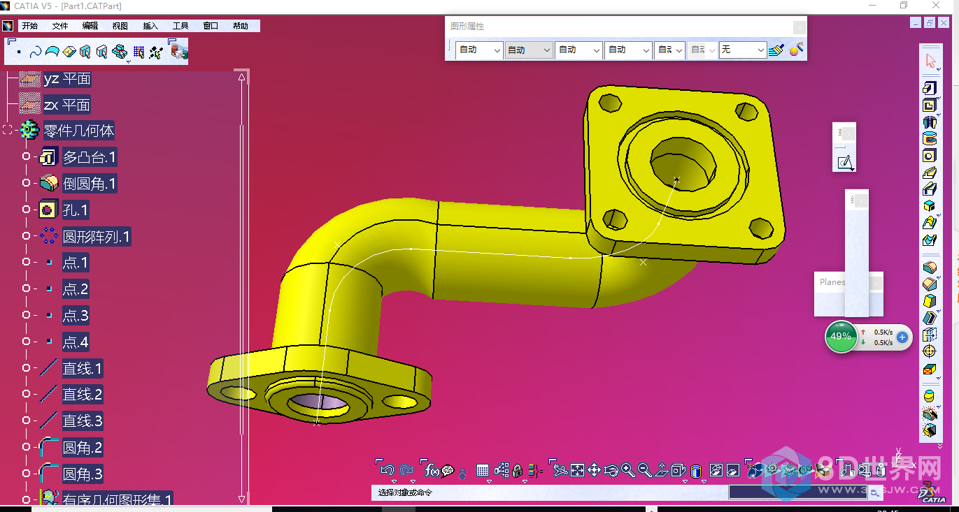Click the tree scrollbar down arrow
The height and width of the screenshot is (512, 959).
pos(242,499)
